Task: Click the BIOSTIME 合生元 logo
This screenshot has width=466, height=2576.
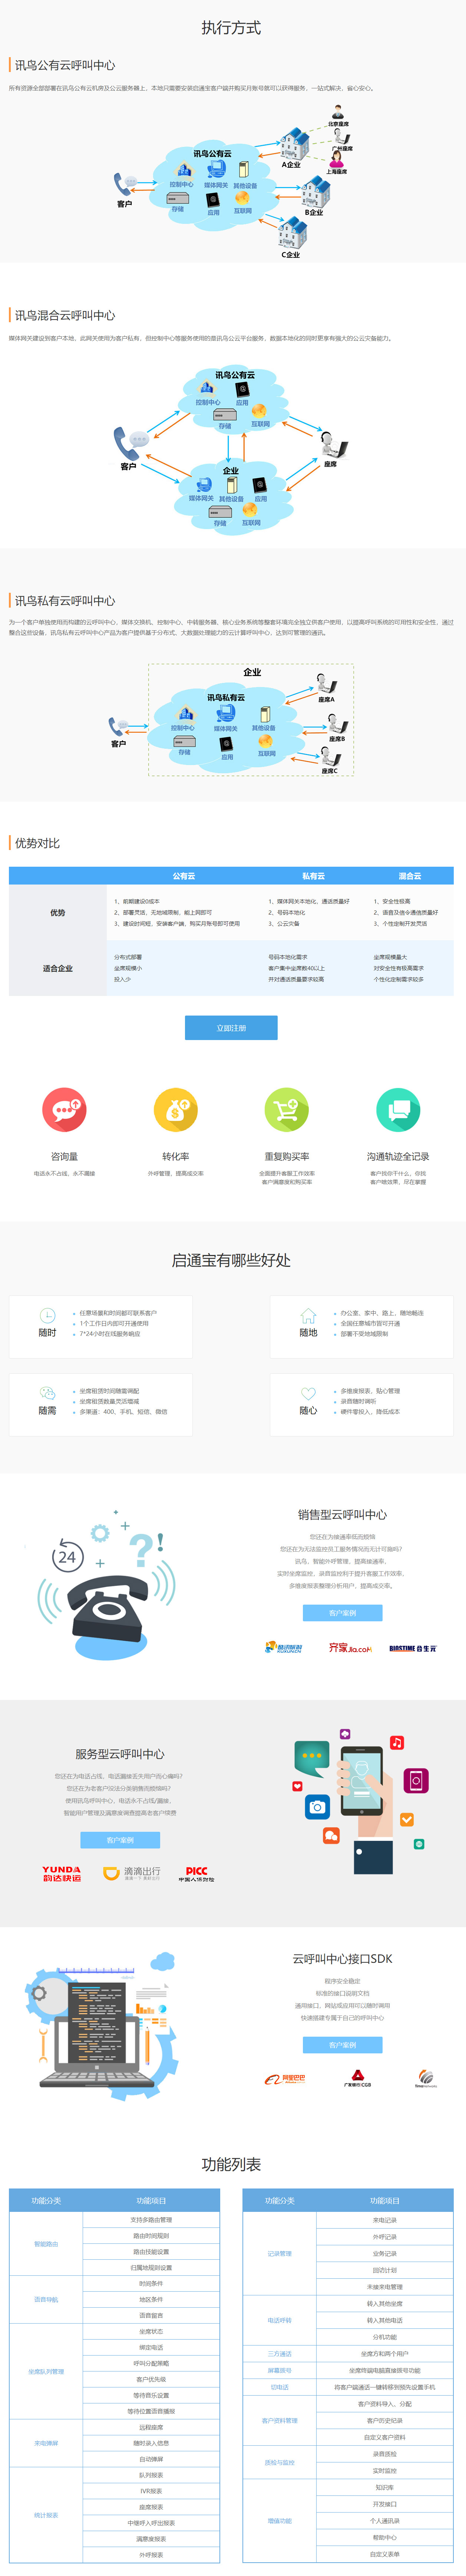Action: (412, 1648)
